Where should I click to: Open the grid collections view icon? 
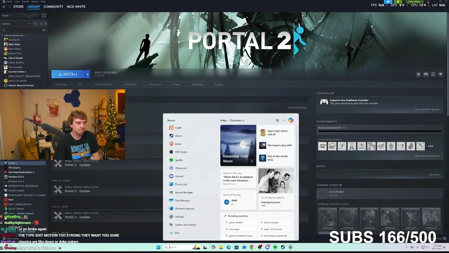pyautogui.click(x=44, y=15)
